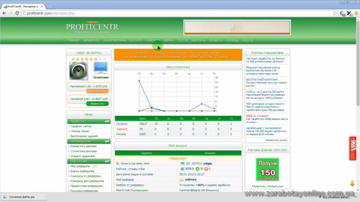
Task: Close the ProfitCentr browser tab
Action: [x=42, y=6]
